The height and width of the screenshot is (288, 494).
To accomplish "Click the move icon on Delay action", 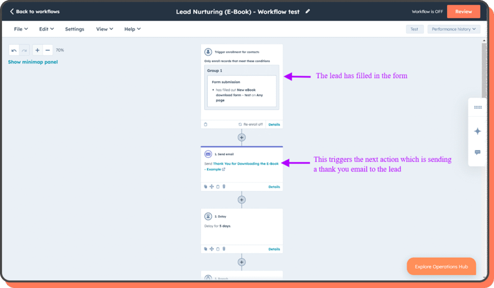I will (x=212, y=249).
